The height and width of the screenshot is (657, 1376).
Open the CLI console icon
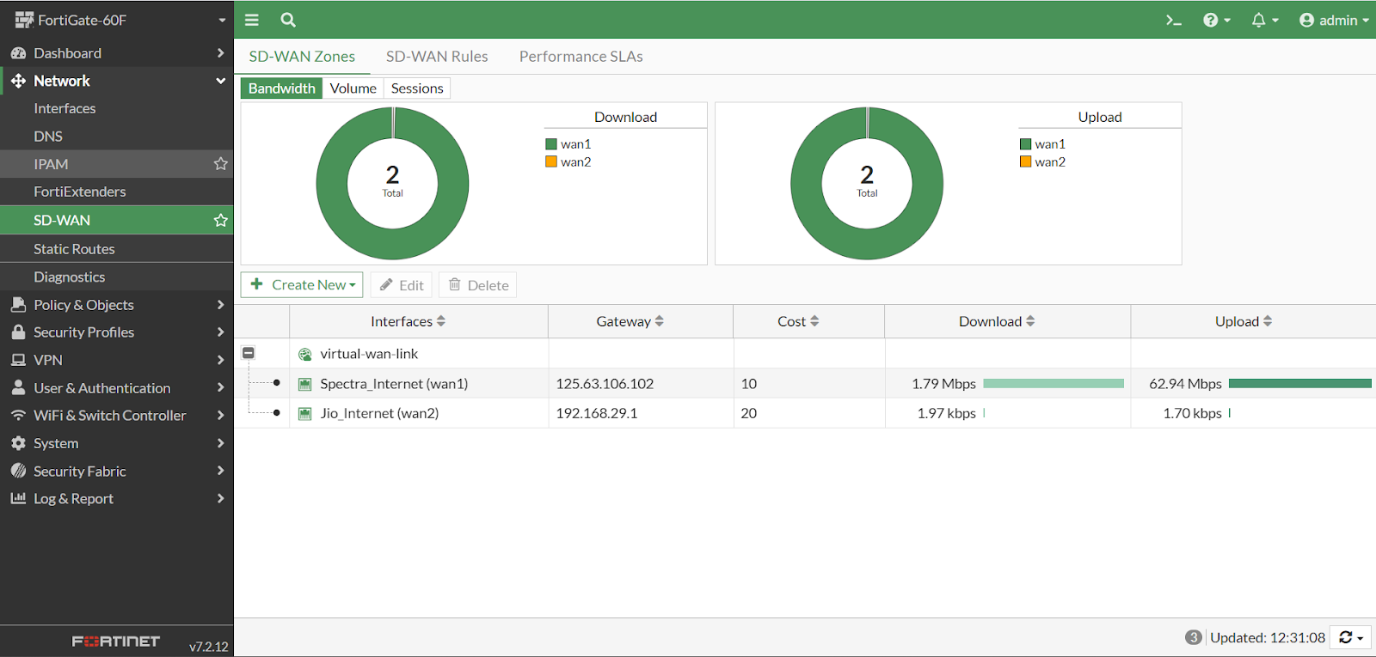tap(1173, 20)
